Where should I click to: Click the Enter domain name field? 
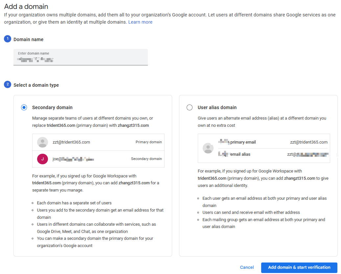[80, 57]
